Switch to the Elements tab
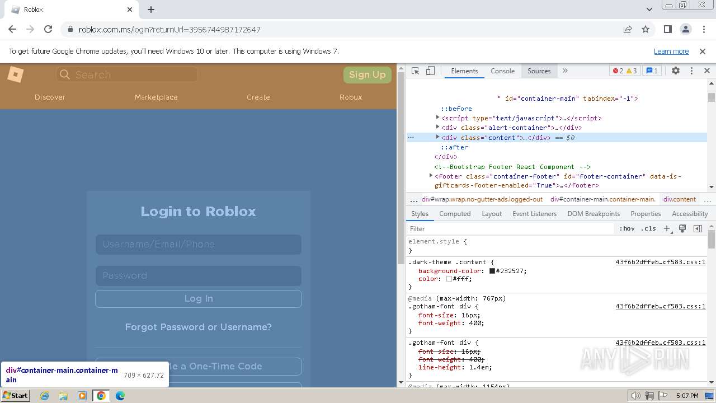 point(464,71)
